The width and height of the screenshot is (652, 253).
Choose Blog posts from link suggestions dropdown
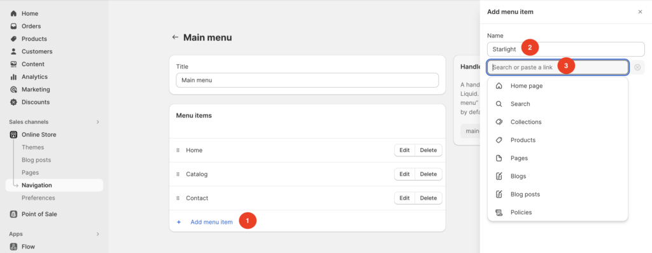558,194
